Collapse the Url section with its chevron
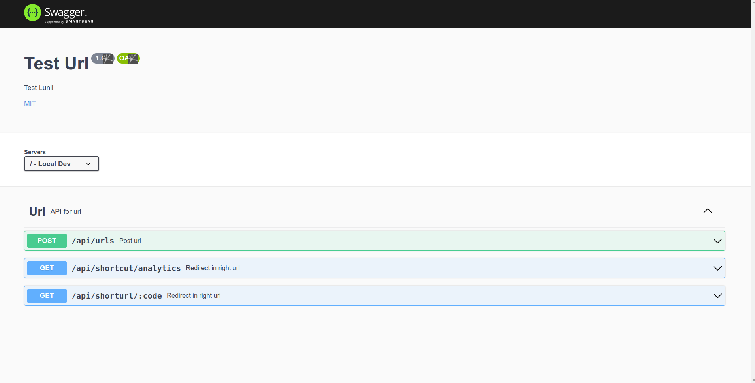The height and width of the screenshot is (383, 755). click(x=708, y=211)
